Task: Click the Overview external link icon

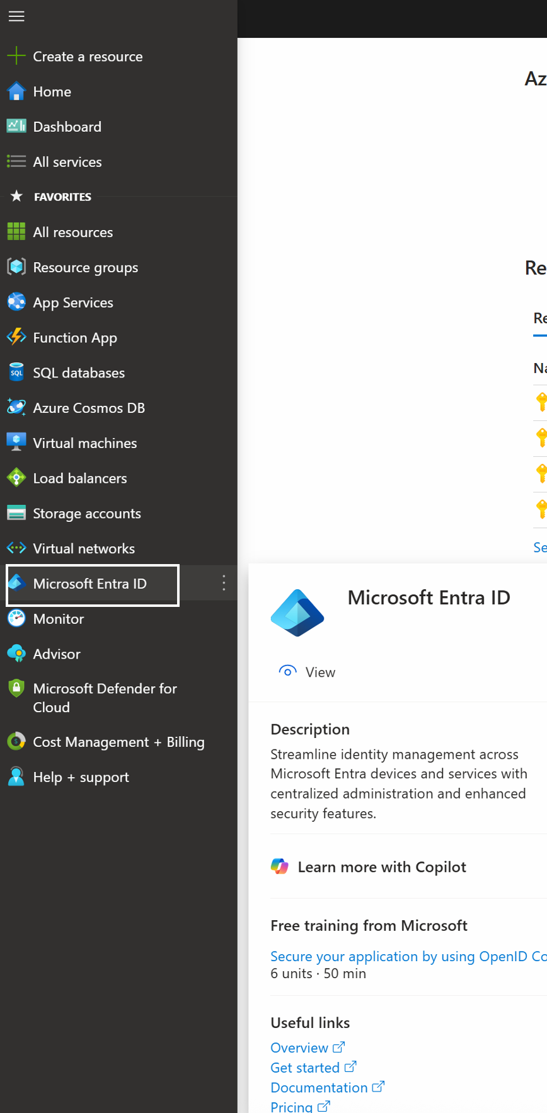Action: click(338, 1047)
